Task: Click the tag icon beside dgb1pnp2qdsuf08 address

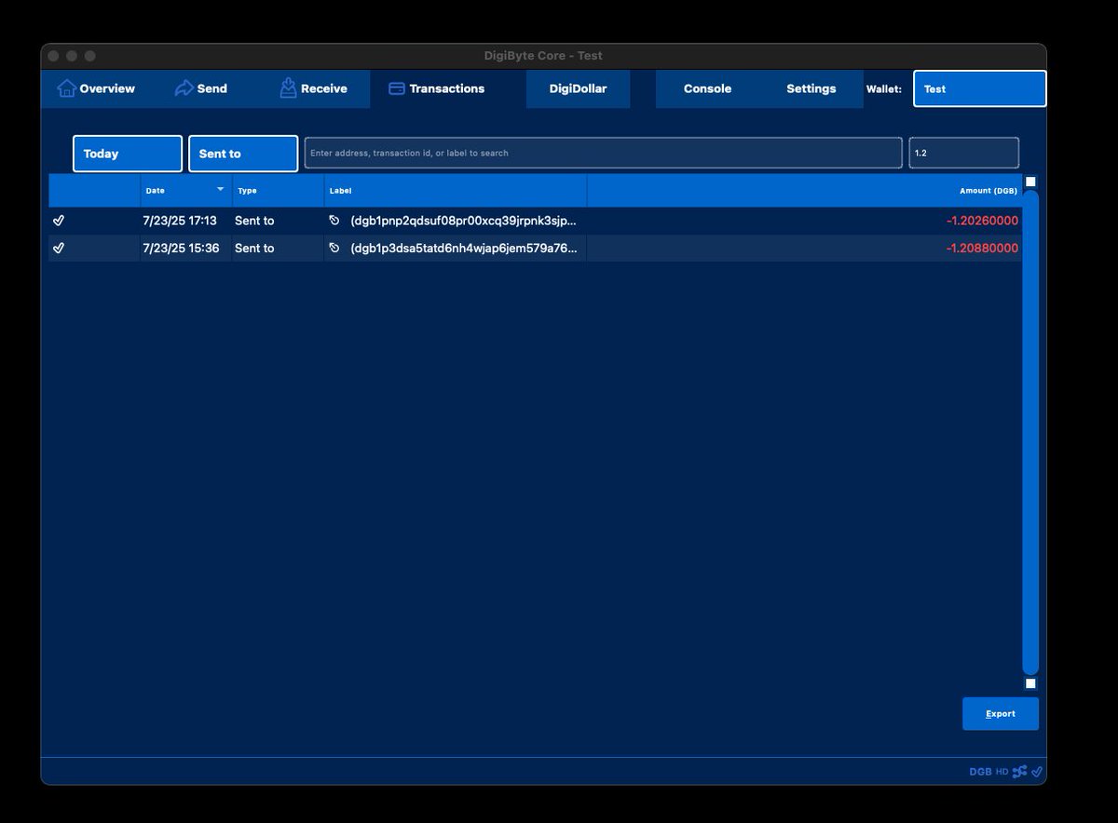Action: 334,221
